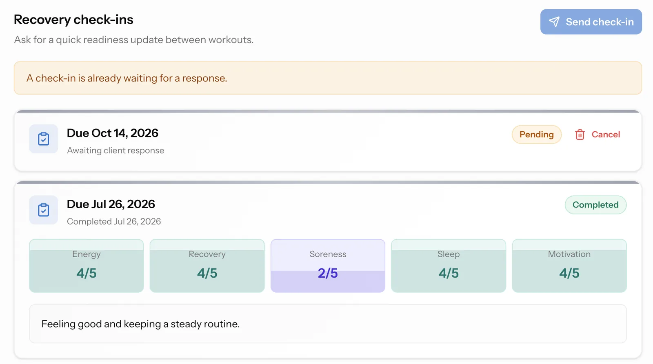Click 'Ask for a quick readiness update' subtitle
This screenshot has height=364, width=653.
tap(134, 40)
